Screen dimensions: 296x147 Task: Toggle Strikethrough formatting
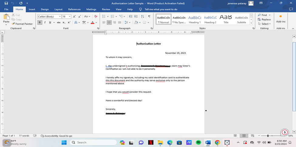coord(59,22)
